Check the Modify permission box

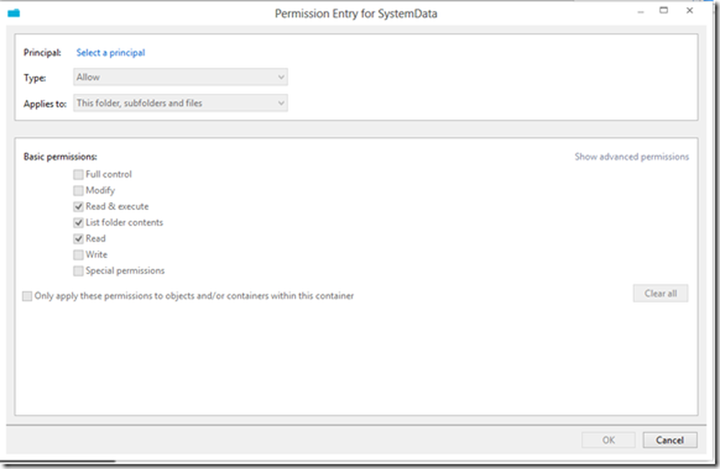point(78,191)
